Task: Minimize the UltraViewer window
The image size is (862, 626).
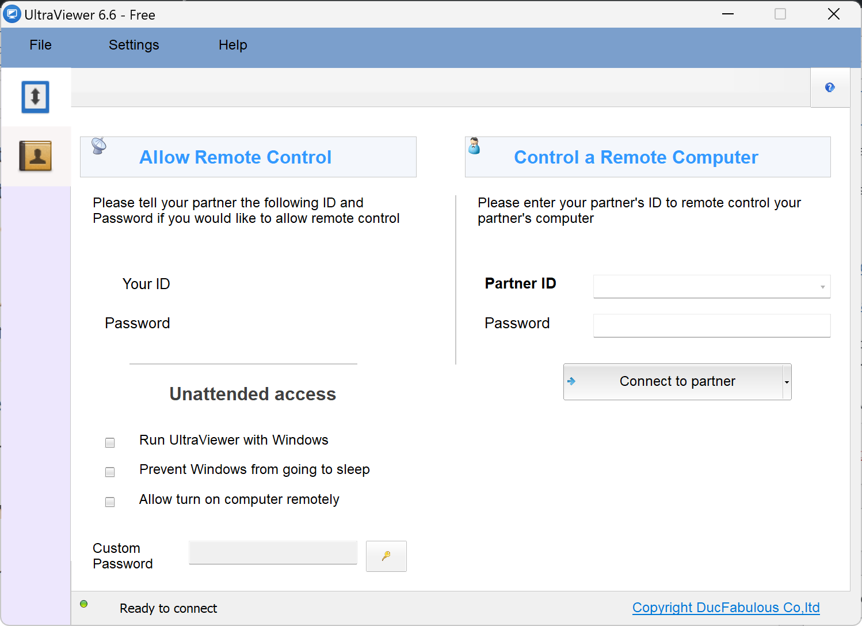Action: point(728,14)
